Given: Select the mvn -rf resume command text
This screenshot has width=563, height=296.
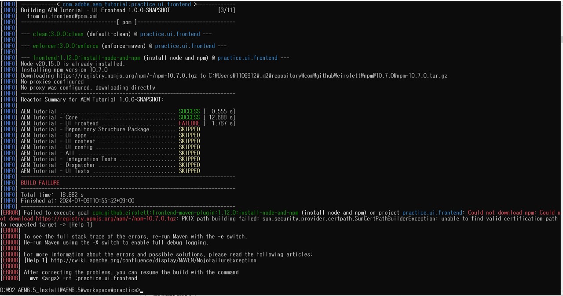Looking at the screenshot, I should [x=83, y=278].
